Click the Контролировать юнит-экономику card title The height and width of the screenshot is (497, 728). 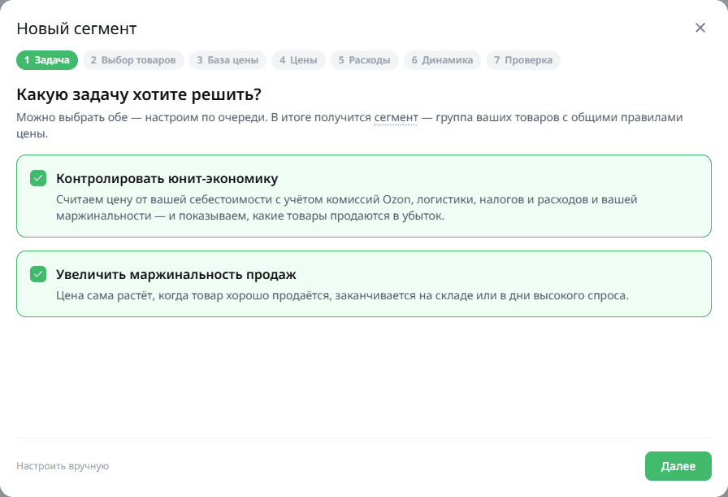click(167, 178)
